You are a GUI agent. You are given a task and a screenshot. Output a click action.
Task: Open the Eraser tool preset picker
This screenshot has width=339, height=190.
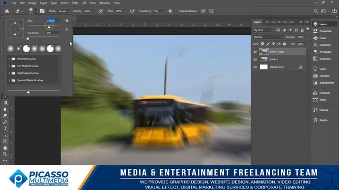pyautogui.click(x=19, y=11)
